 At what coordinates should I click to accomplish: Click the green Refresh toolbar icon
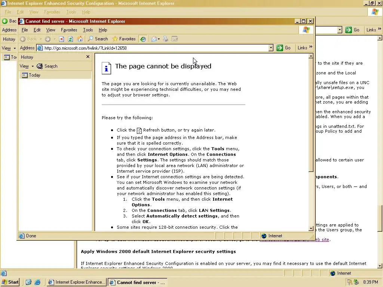pyautogui.click(x=70, y=39)
